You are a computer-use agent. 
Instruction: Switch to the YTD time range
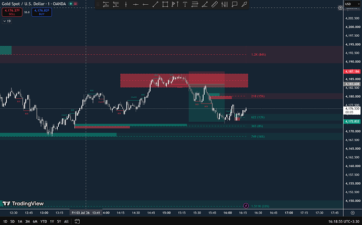(x=44, y=221)
